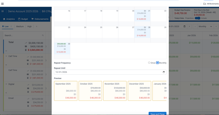The image size is (219, 115).
Task: Click the minus zoom button beside Monthly
Action: pos(195,26)
